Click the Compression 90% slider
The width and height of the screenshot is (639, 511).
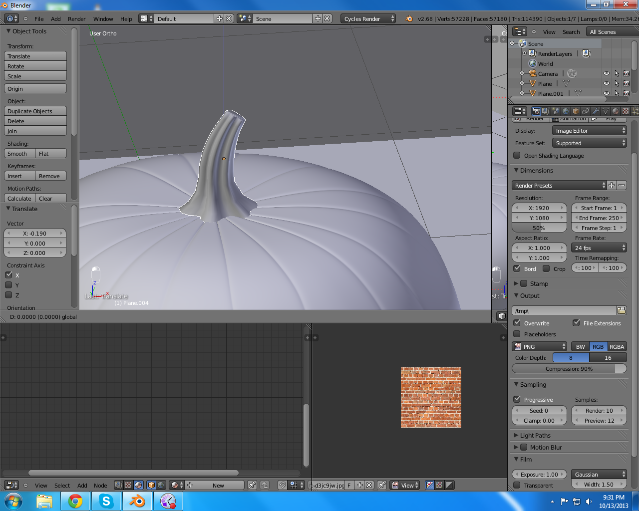569,368
